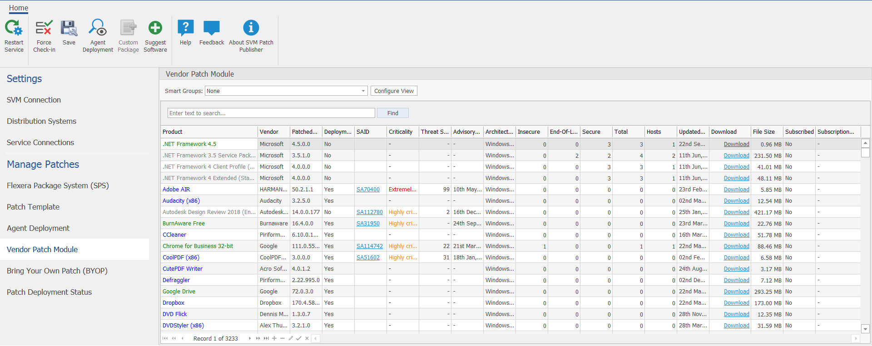The width and height of the screenshot is (872, 346).
Task: Click the Restart Service icon
Action: coord(14,28)
